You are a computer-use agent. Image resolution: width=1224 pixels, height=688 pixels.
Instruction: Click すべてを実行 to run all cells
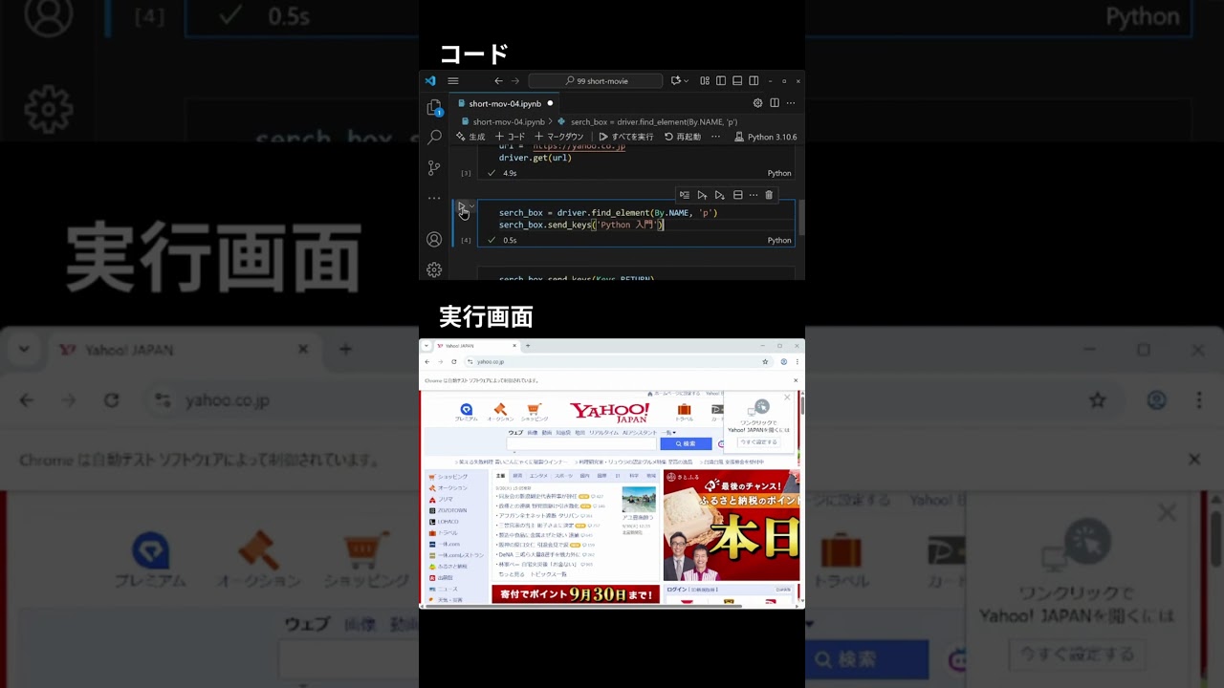(x=626, y=137)
